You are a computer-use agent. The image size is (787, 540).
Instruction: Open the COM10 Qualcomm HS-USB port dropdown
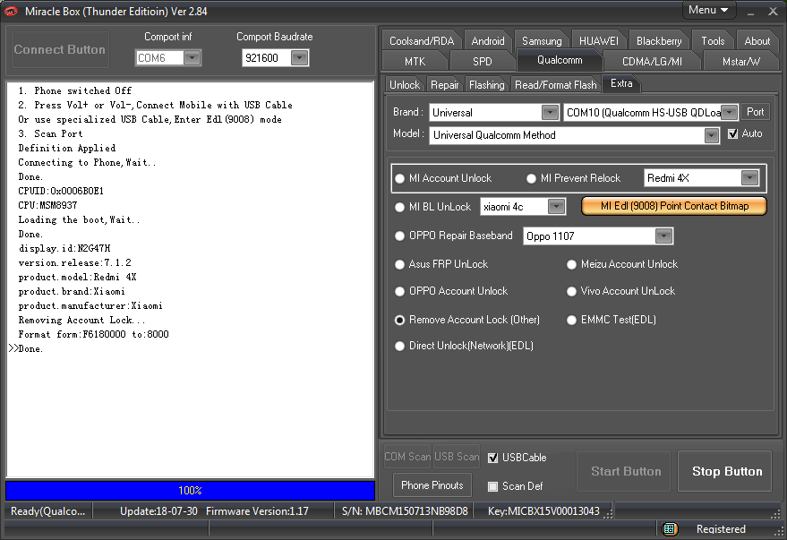(730, 113)
